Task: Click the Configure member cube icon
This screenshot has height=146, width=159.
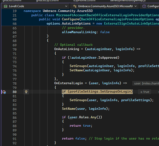Action: pyautogui.click(x=144, y=6)
